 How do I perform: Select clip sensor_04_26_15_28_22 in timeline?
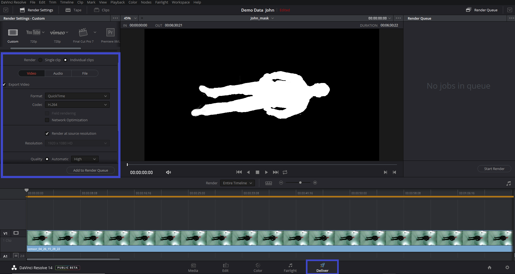click(269, 241)
